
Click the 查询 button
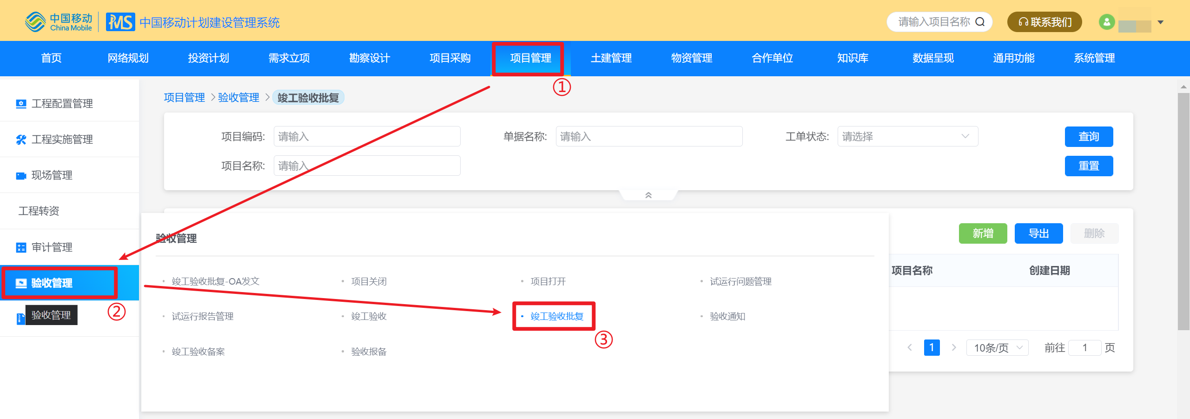coord(1089,136)
